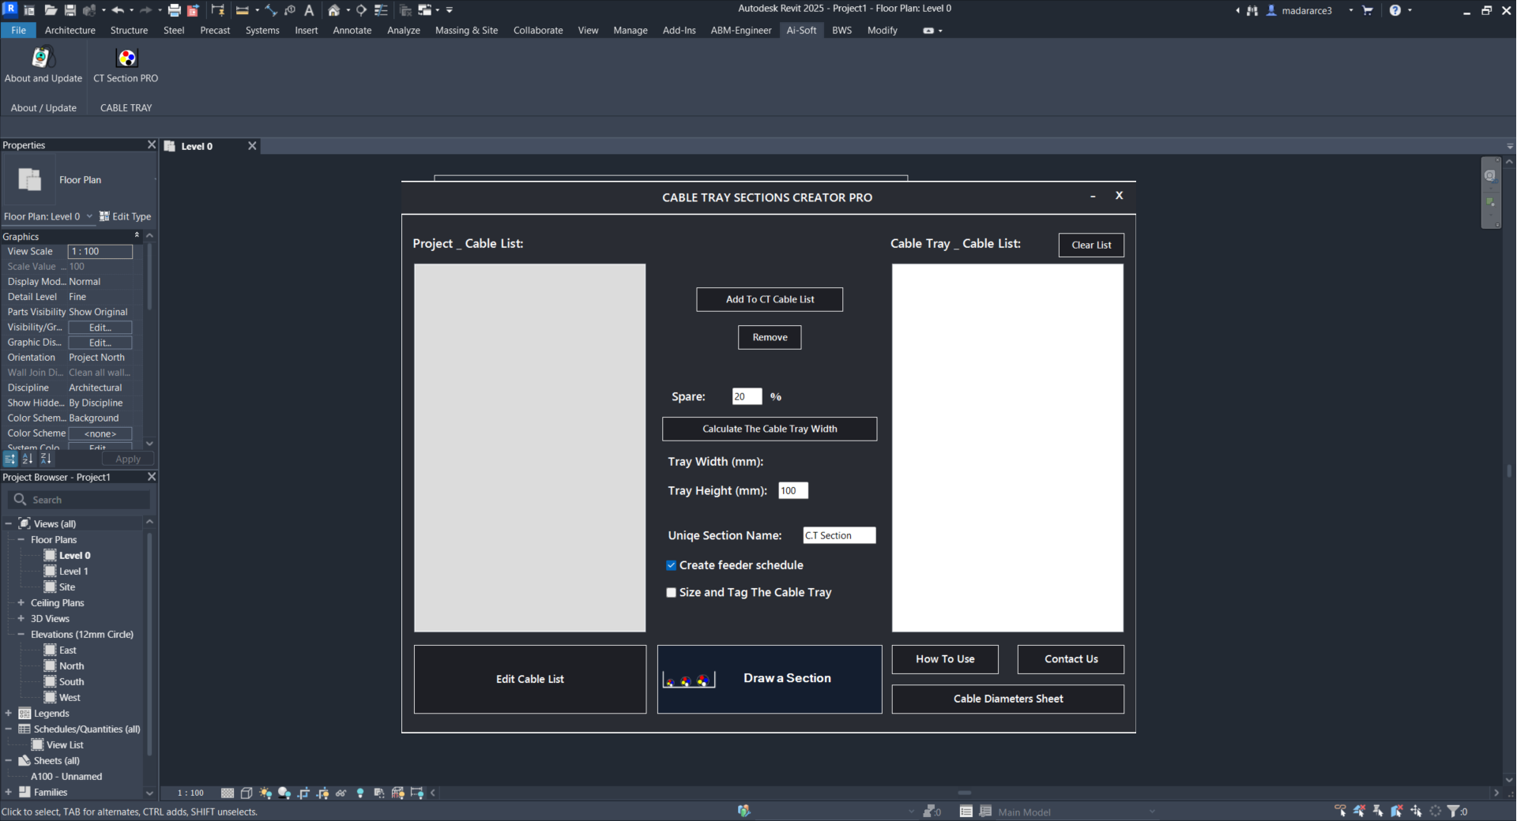Click the Uniqe Section Name input field

839,535
